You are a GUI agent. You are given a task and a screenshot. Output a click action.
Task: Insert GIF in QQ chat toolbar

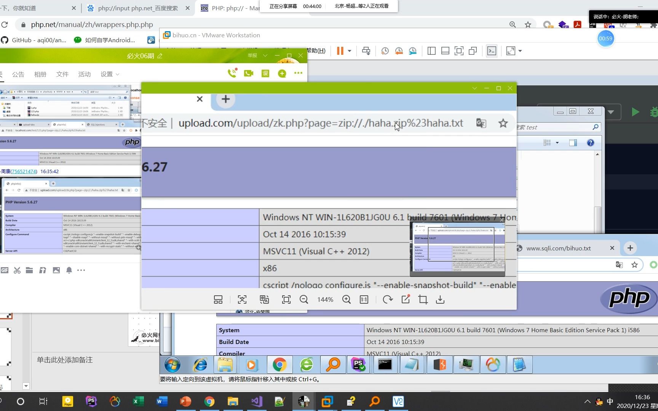point(5,270)
